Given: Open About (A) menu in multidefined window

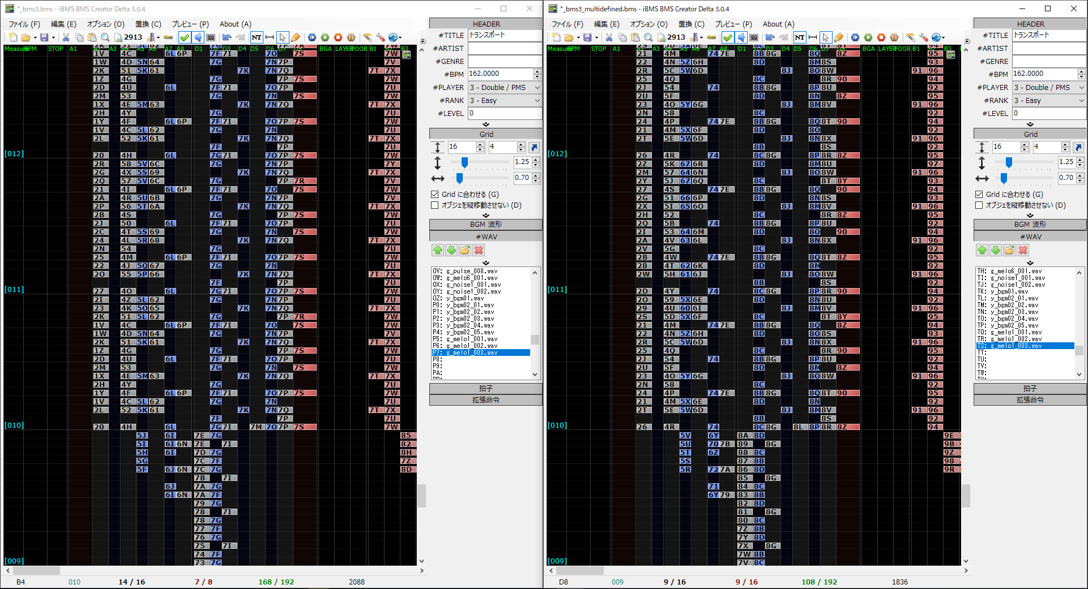Looking at the screenshot, I should [x=779, y=24].
